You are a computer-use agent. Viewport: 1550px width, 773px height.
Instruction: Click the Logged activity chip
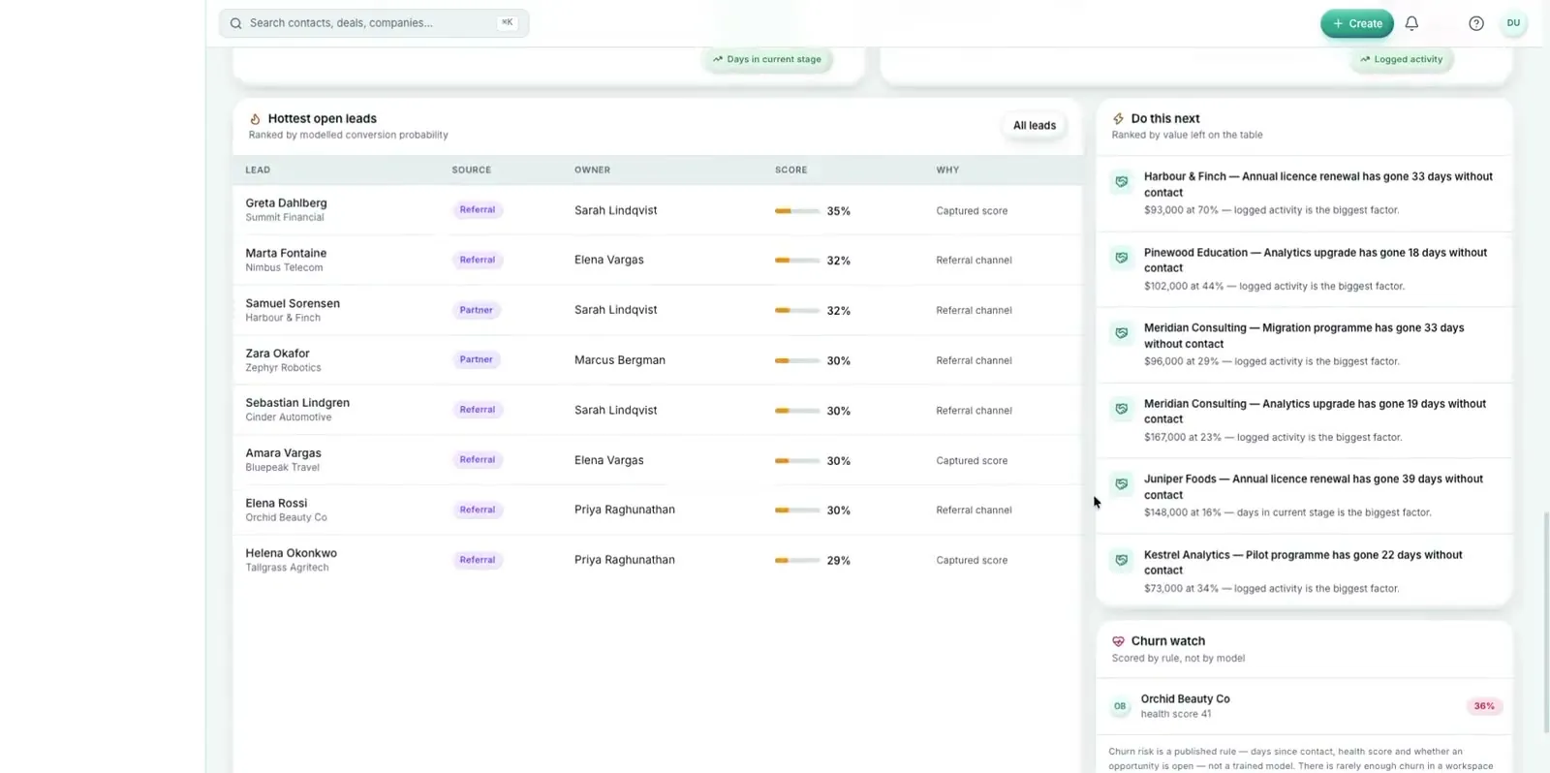tap(1401, 59)
